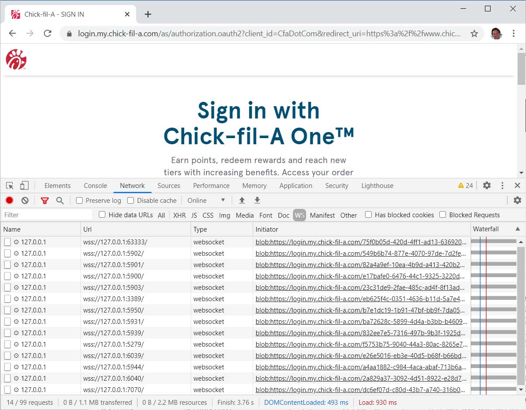Click the 24 warnings indicator

coord(465,185)
